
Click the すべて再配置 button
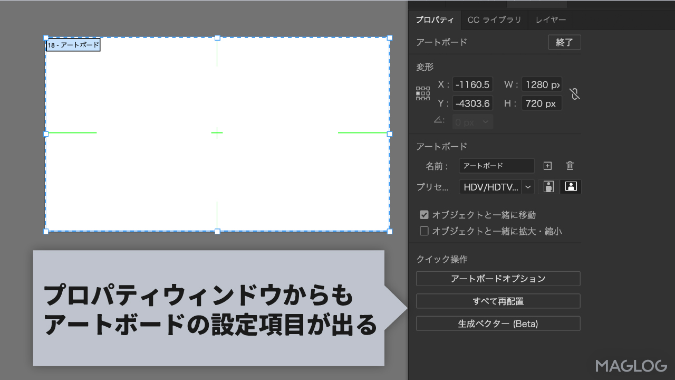[x=497, y=301]
